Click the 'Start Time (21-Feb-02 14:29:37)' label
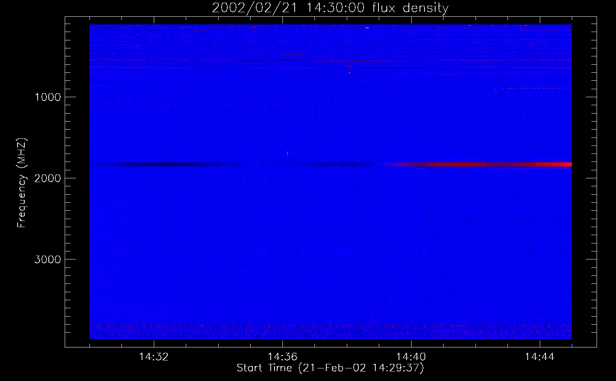616x381 pixels. tap(330, 368)
